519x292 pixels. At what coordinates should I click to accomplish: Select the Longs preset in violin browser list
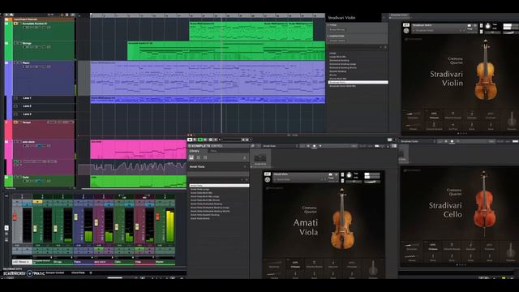332,53
